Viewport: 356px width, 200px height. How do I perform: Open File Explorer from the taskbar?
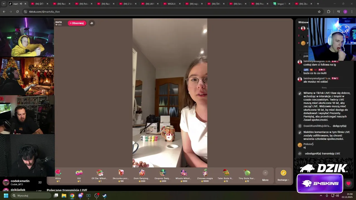point(64,196)
